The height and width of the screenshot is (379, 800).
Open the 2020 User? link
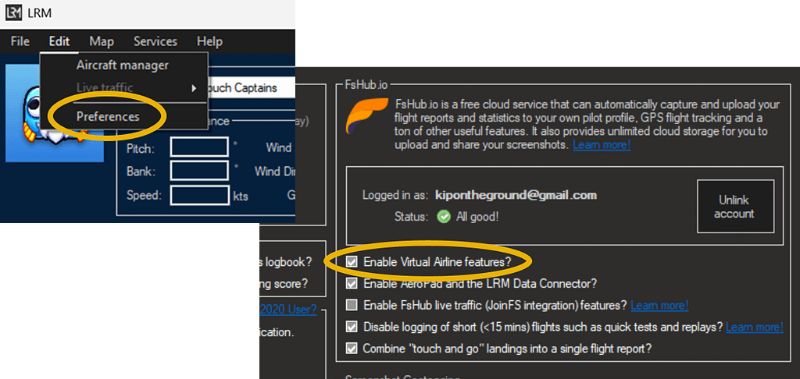pyautogui.click(x=287, y=310)
